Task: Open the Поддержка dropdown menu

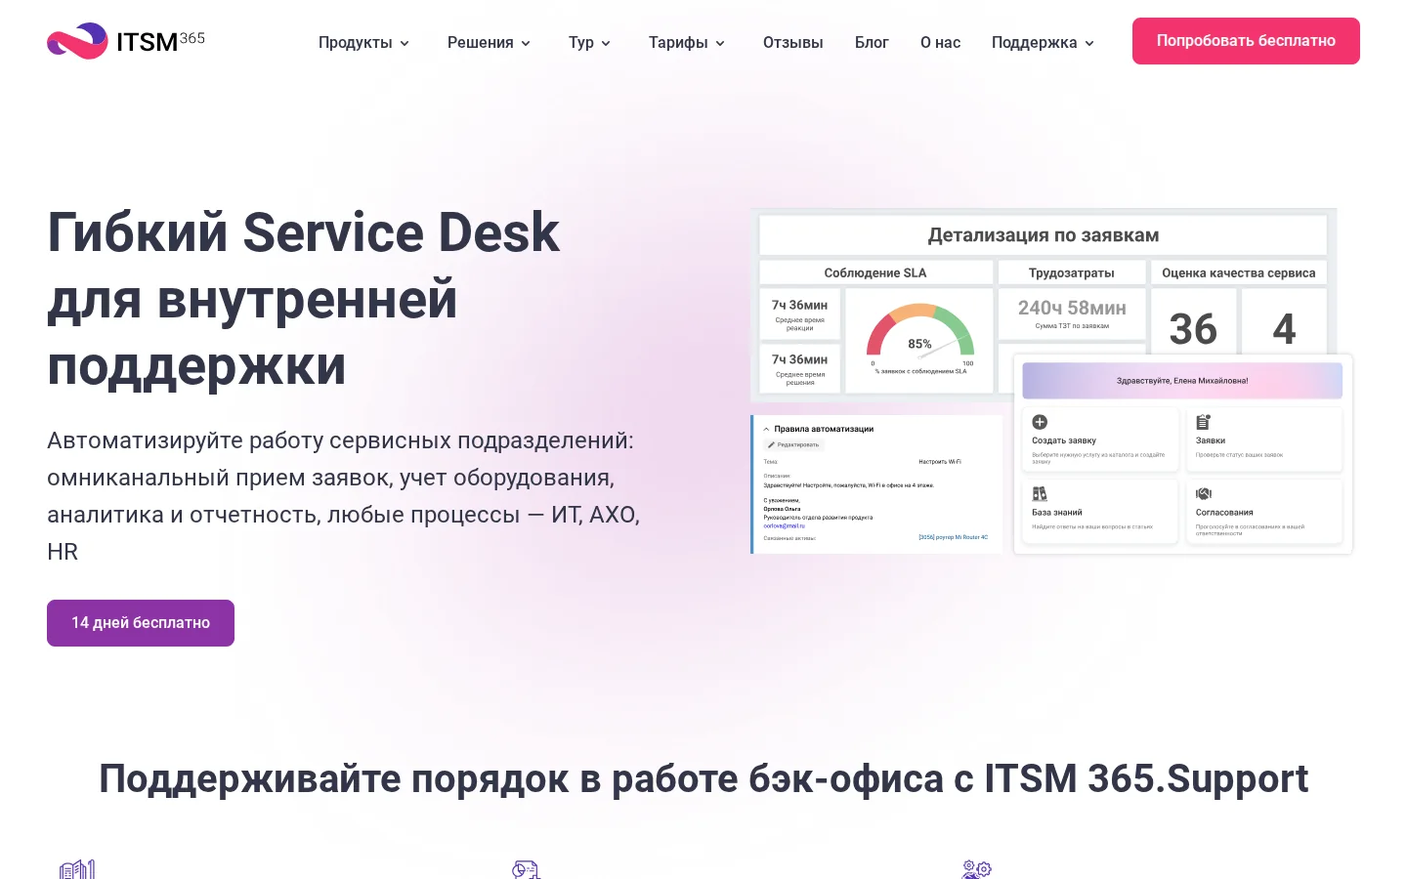Action: tap(1043, 42)
